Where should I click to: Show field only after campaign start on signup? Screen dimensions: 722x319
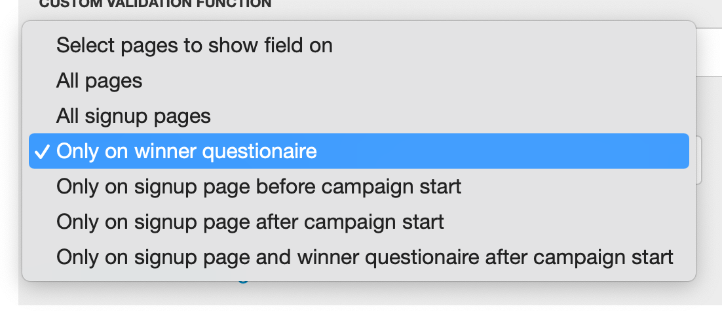(x=250, y=222)
